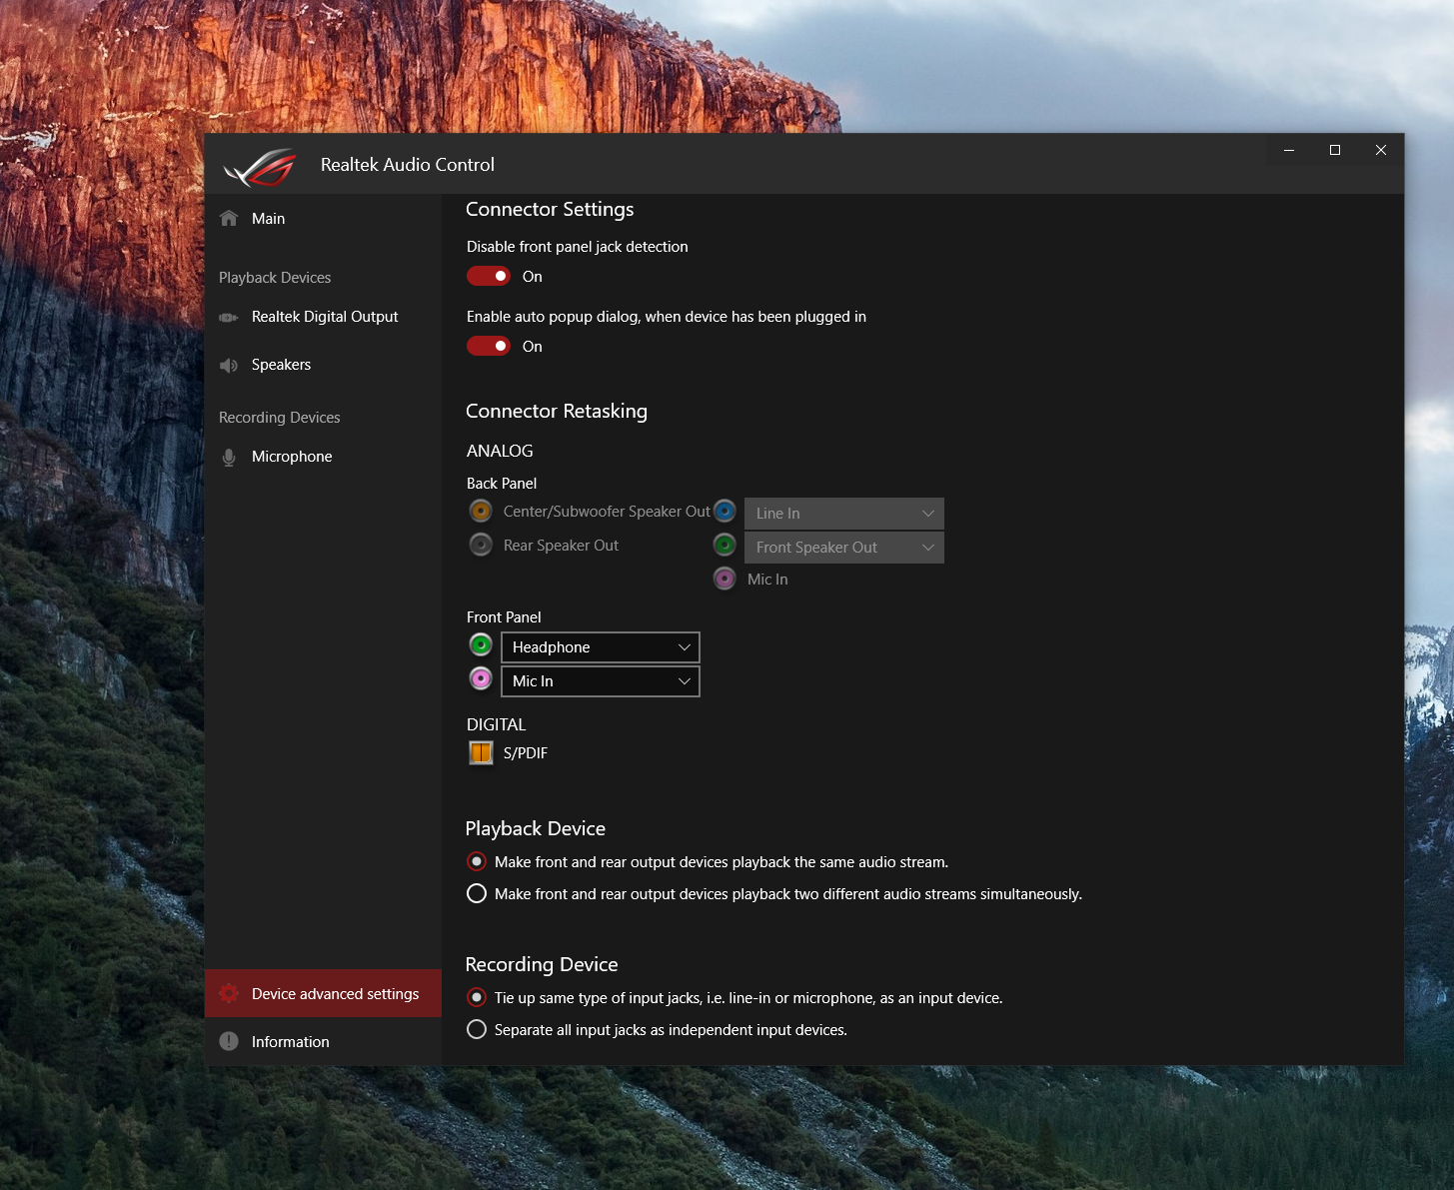Viewport: 1454px width, 1190px height.
Task: Close the Realtek Audio Control window
Action: (x=1381, y=150)
